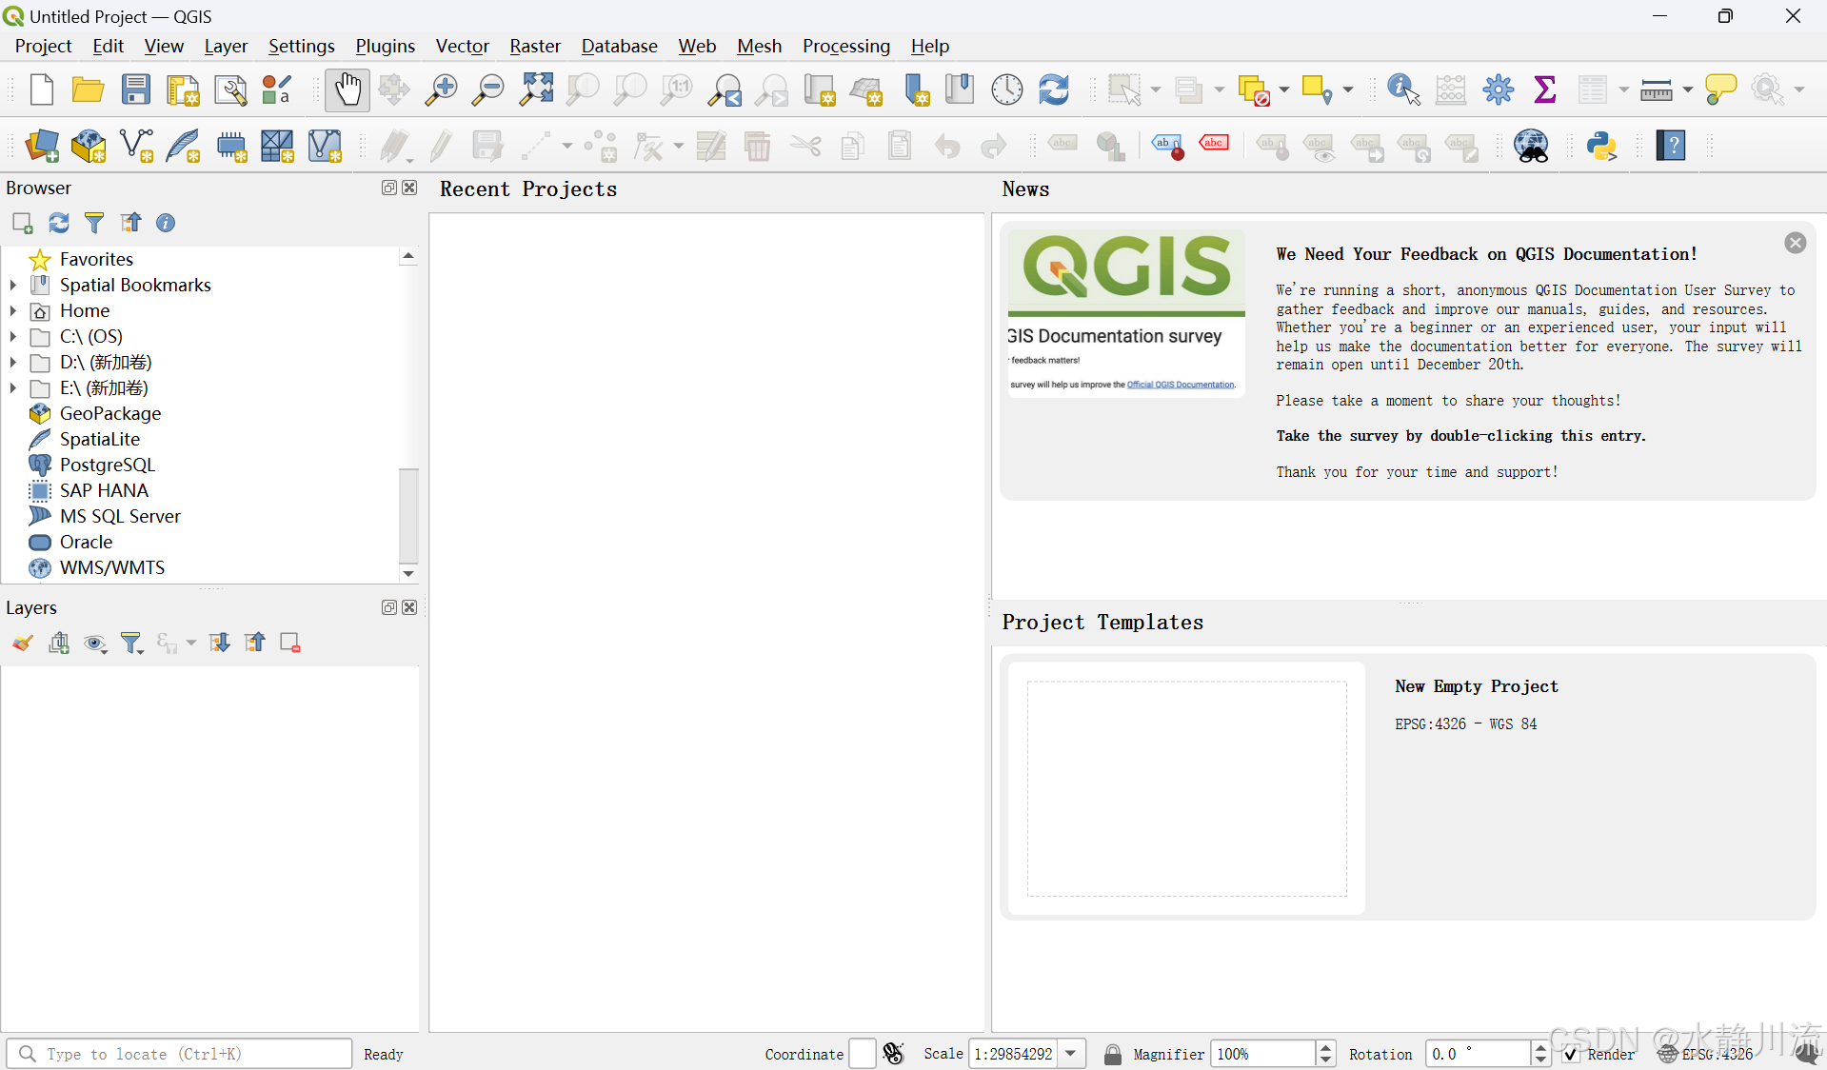
Task: Click Manage Map Themes eye icon
Action: [94, 644]
